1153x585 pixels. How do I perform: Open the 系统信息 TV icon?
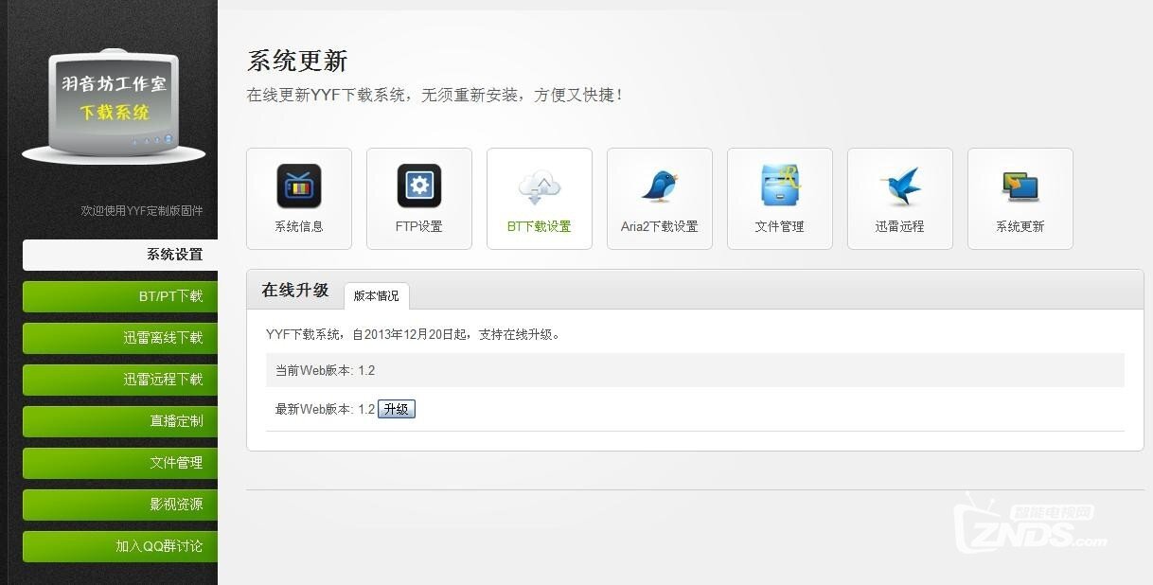[x=298, y=186]
